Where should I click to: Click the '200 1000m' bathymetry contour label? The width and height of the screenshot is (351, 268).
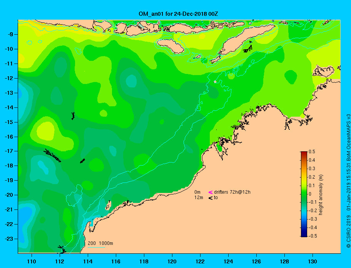100,243
